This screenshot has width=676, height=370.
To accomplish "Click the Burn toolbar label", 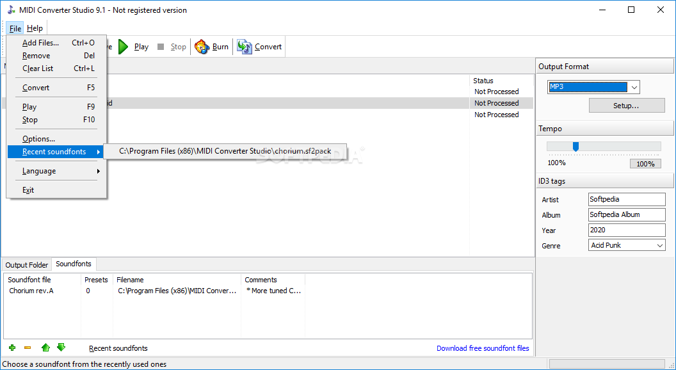I will (x=220, y=47).
